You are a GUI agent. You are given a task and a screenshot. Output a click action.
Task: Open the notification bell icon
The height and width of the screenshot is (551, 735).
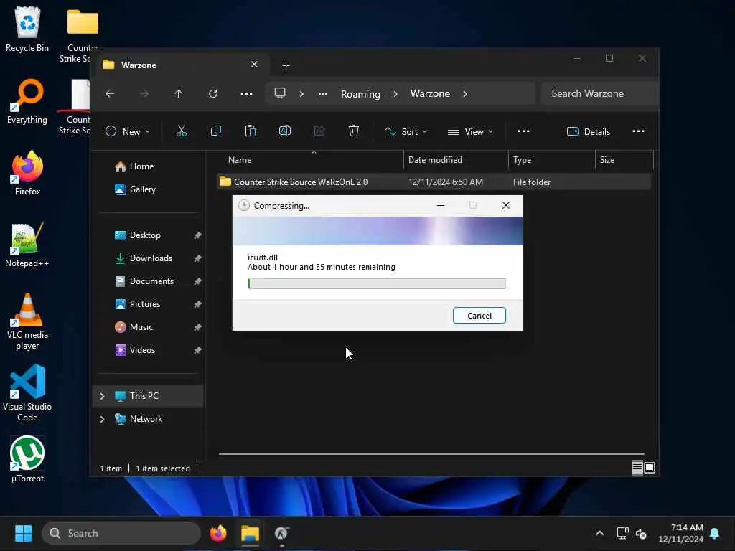tap(715, 533)
